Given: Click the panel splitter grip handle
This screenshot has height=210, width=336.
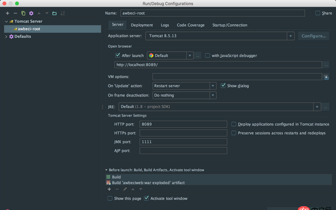Looking at the screenshot, I should (102, 107).
